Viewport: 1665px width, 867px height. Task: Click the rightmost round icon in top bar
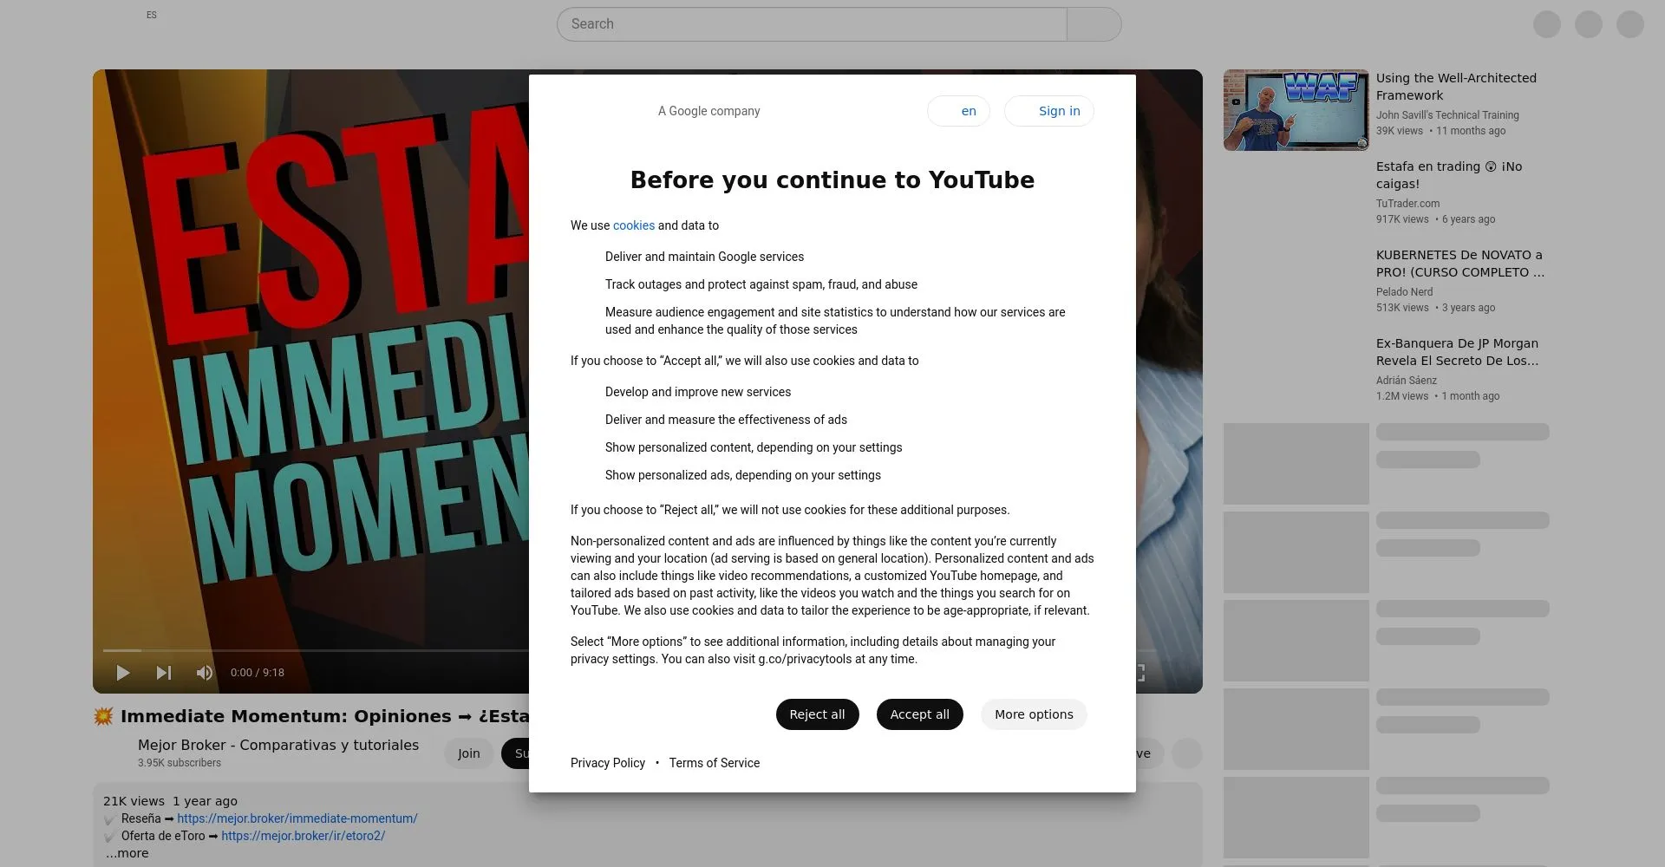pos(1630,24)
